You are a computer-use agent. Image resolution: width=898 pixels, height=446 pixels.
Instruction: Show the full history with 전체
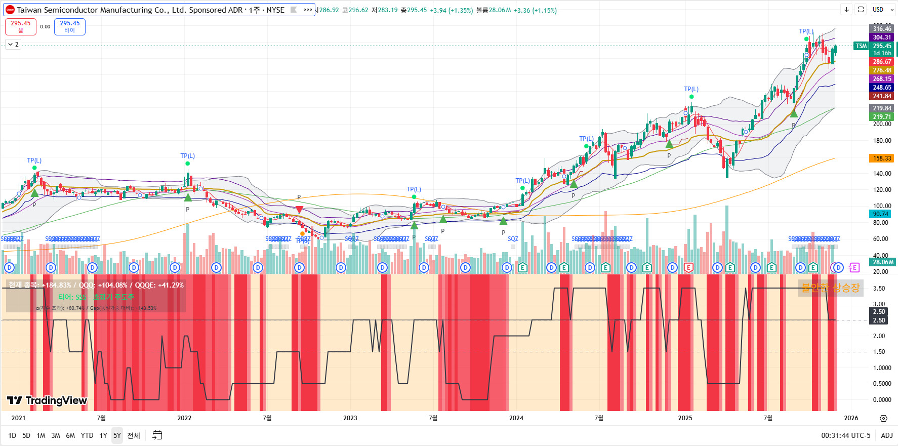pos(134,435)
